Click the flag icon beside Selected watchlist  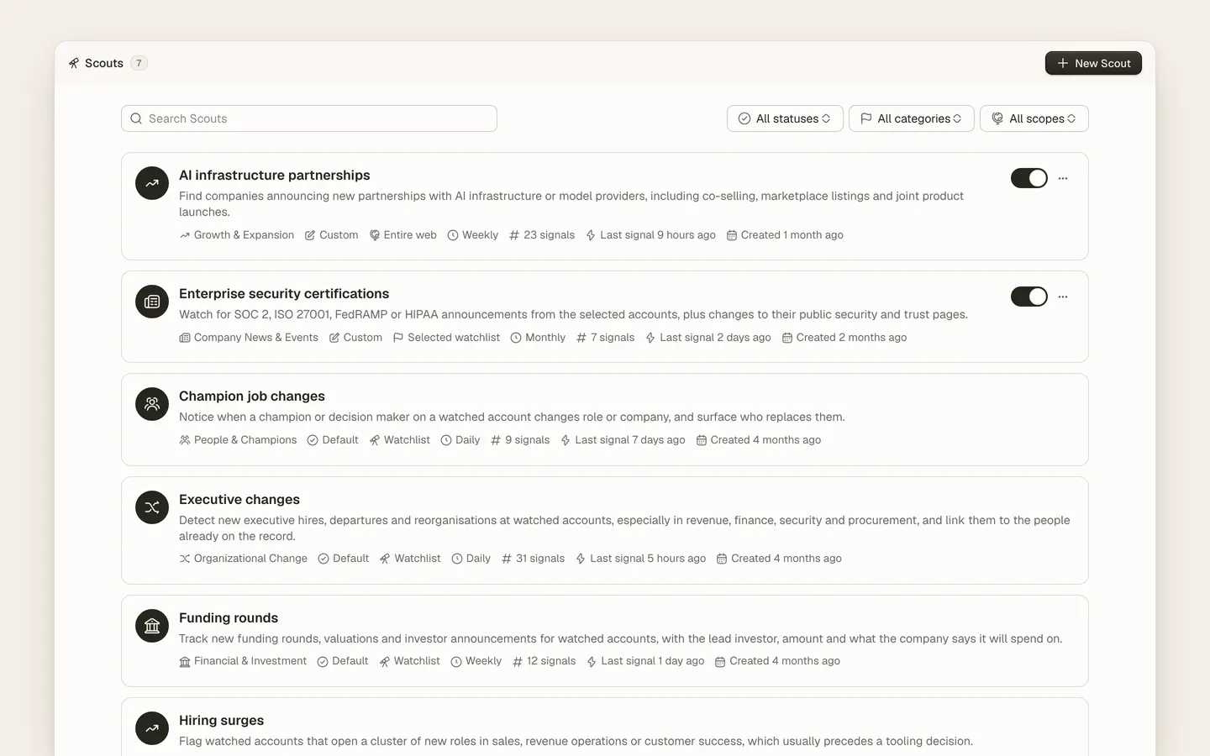[x=398, y=338]
